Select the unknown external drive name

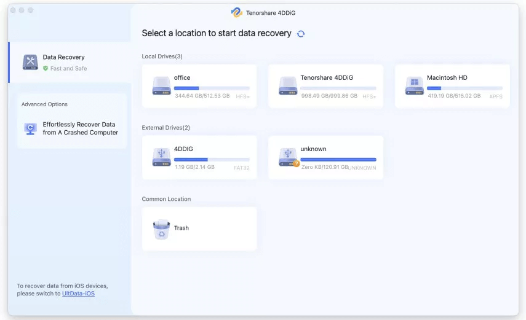point(313,149)
